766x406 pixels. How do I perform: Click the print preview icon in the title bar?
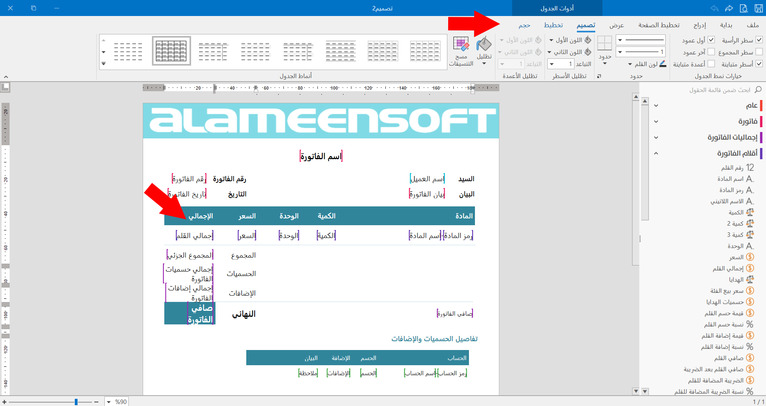click(x=744, y=8)
